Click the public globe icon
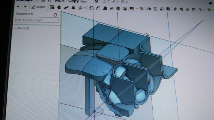 tap(97, 1)
